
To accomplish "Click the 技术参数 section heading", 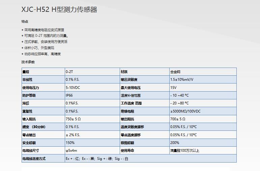I will (28, 62).
